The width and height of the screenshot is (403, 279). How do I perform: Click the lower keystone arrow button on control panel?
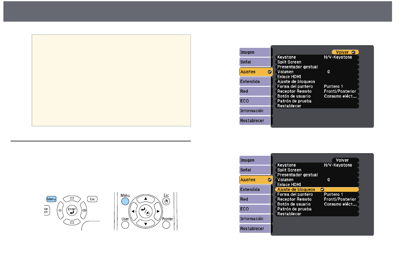click(x=72, y=222)
